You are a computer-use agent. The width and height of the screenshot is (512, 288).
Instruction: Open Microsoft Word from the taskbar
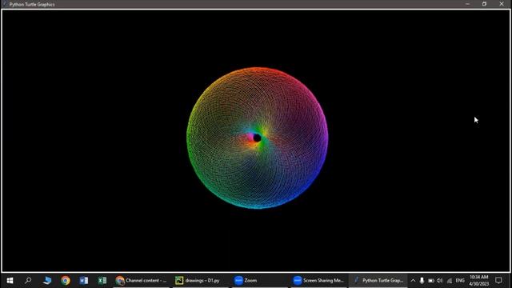click(x=83, y=281)
